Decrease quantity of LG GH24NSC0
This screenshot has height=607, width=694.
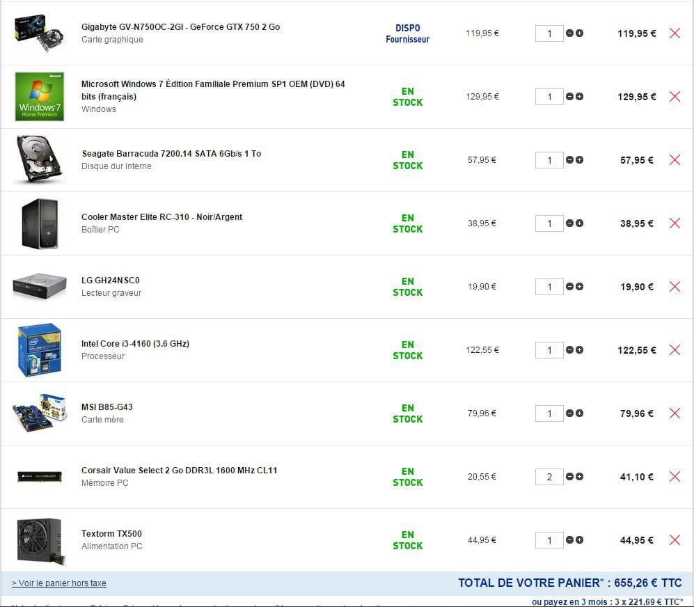point(569,287)
